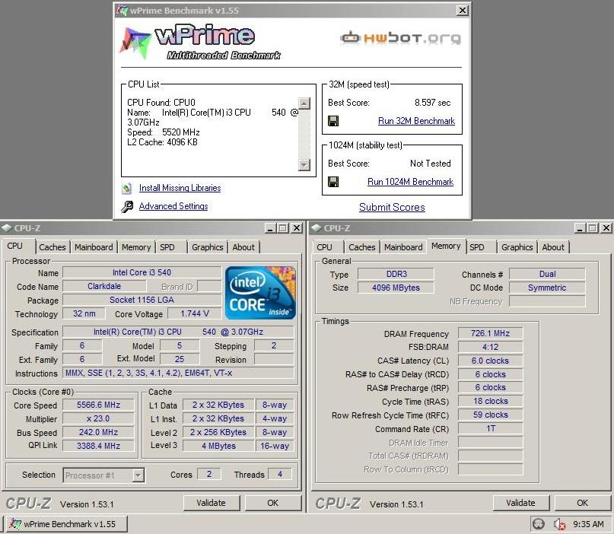Switch to Mainboard tab in left CPU-Z
The height and width of the screenshot is (534, 614).
coord(94,247)
